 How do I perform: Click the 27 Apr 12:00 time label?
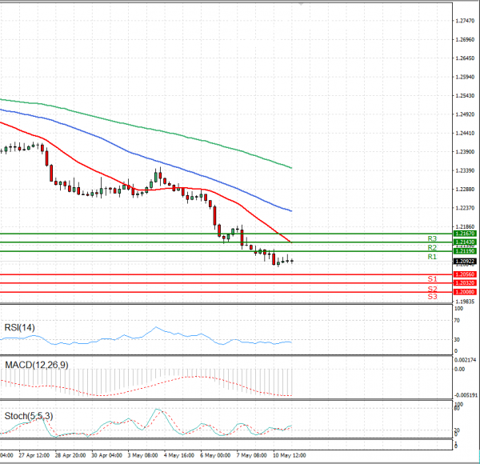pos(34,455)
